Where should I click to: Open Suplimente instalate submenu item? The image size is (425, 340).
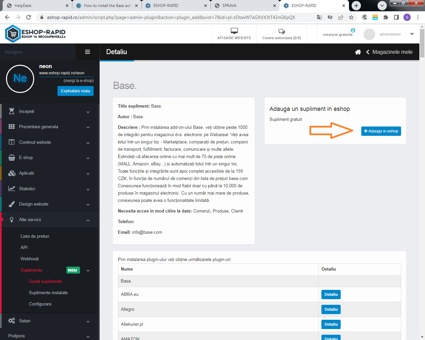48,293
